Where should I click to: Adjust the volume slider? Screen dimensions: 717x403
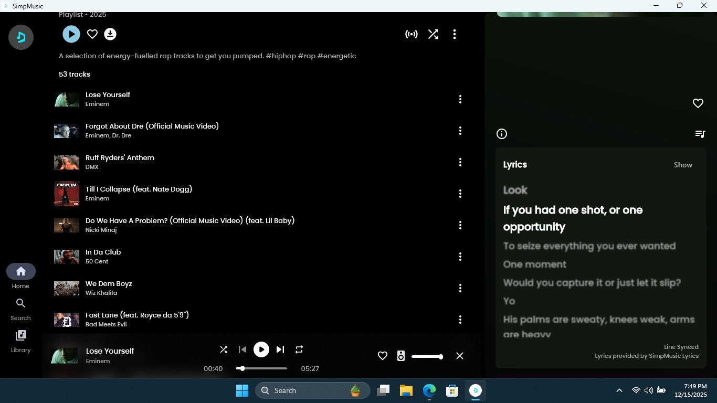coord(427,357)
